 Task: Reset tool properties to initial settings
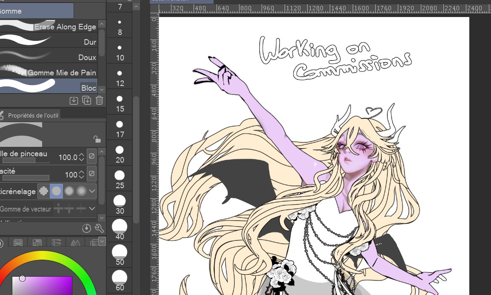coord(86,229)
